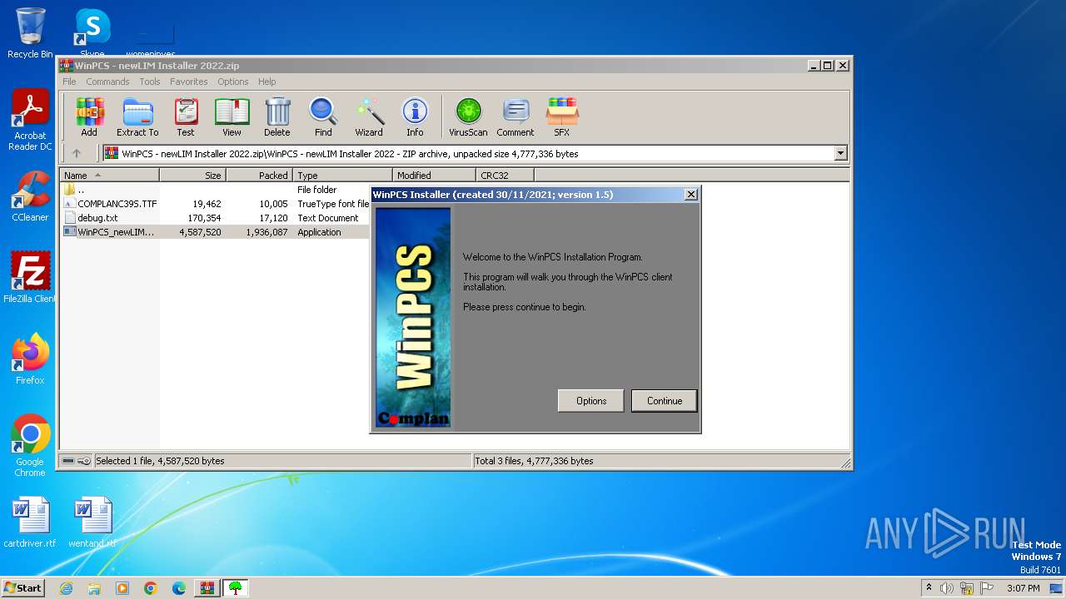Open the Google Chrome desktop shortcut

tap(30, 446)
